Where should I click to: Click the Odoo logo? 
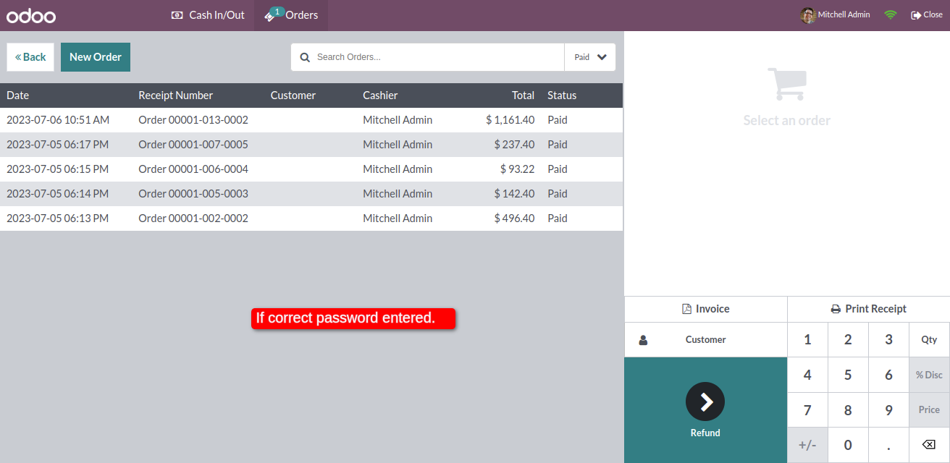pos(31,15)
